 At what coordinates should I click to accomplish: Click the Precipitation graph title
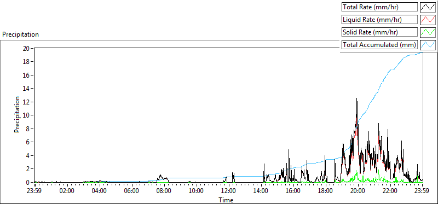click(x=20, y=34)
